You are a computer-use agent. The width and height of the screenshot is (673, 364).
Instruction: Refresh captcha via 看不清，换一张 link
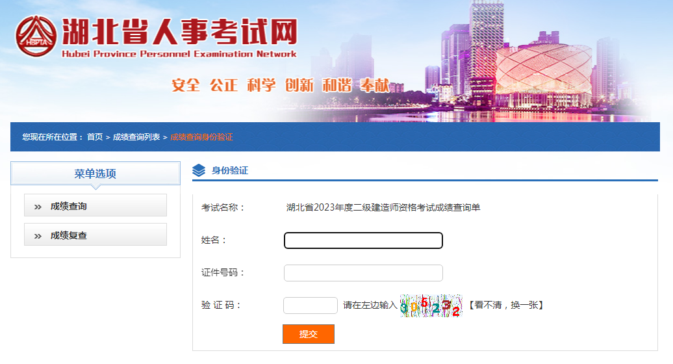pyautogui.click(x=505, y=305)
